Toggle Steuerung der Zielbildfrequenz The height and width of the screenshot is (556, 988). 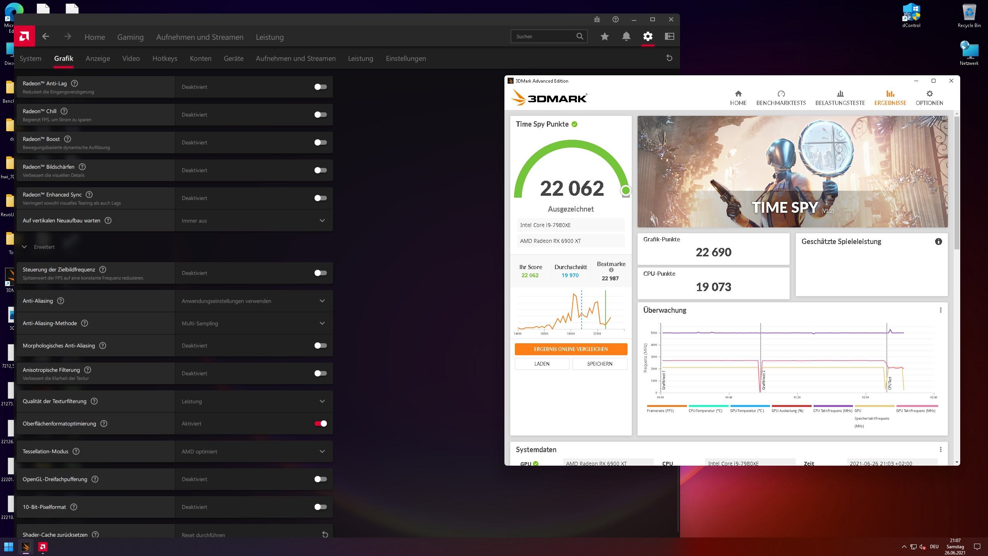coord(320,273)
